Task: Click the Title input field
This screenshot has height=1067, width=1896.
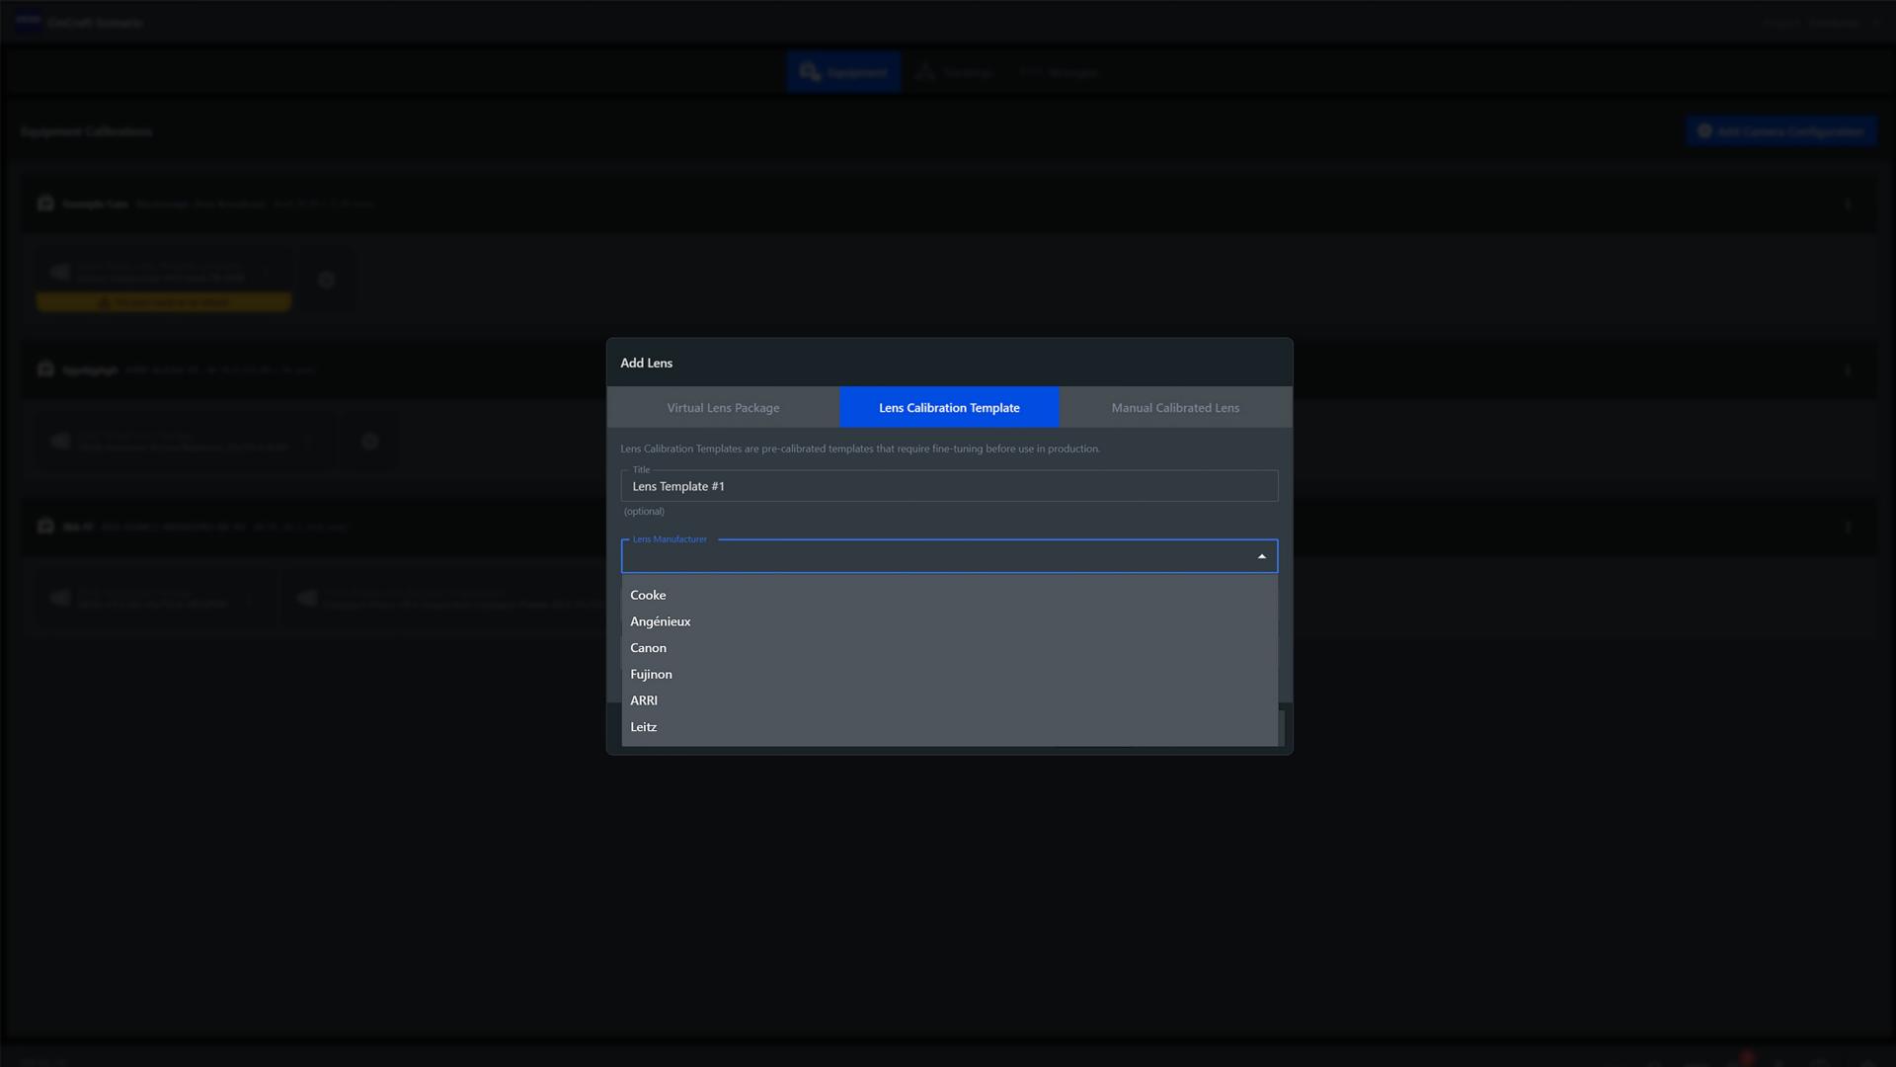Action: 949,486
